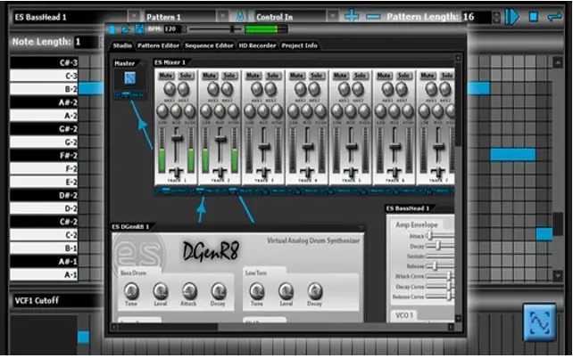Mute Track 1 in the ES Mixer
The height and width of the screenshot is (358, 573).
tap(165, 77)
